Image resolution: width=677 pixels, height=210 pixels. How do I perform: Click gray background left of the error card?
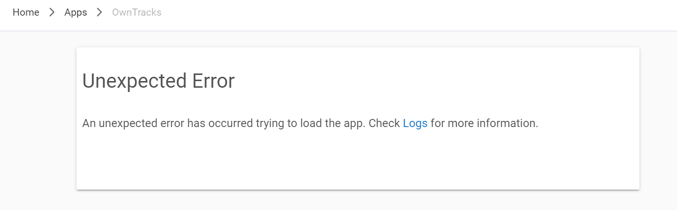[x=38, y=119]
